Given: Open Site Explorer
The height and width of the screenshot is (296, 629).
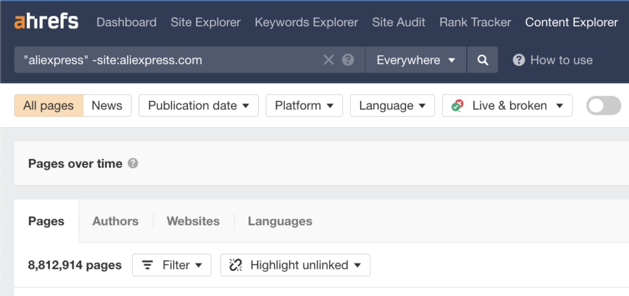Looking at the screenshot, I should pos(205,22).
